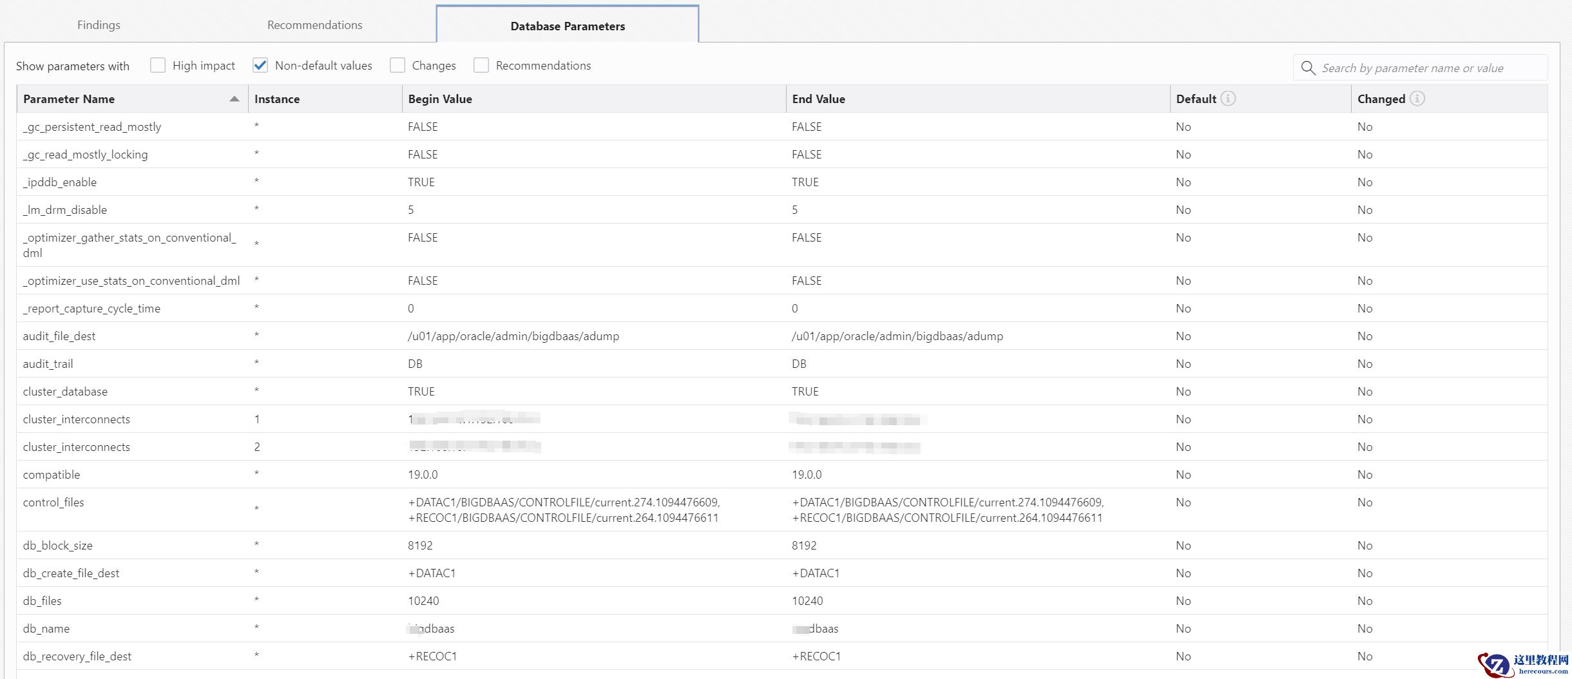This screenshot has width=1572, height=679.
Task: Click the info icon beside Changed
Action: [x=1417, y=99]
